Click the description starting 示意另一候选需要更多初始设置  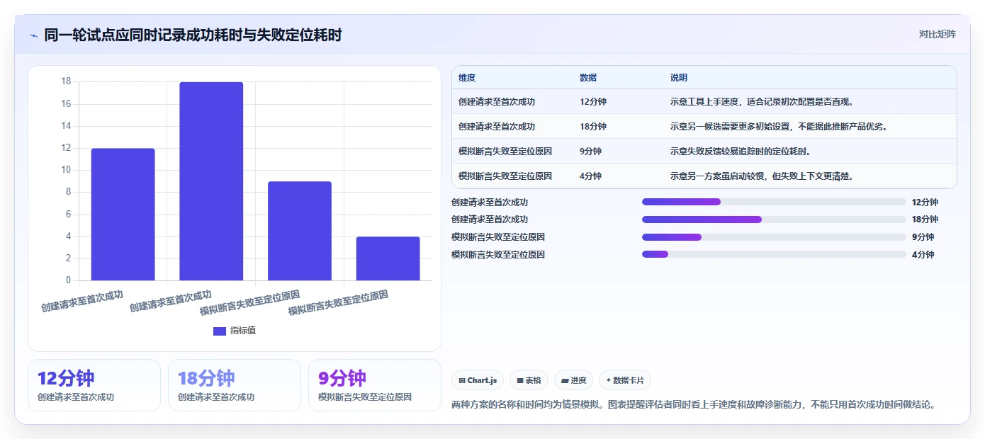pos(779,127)
